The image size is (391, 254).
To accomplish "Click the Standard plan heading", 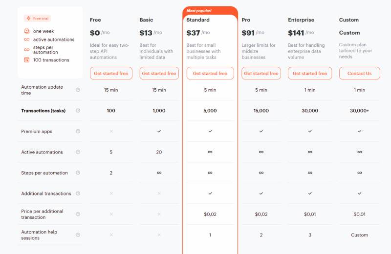I will pyautogui.click(x=198, y=20).
